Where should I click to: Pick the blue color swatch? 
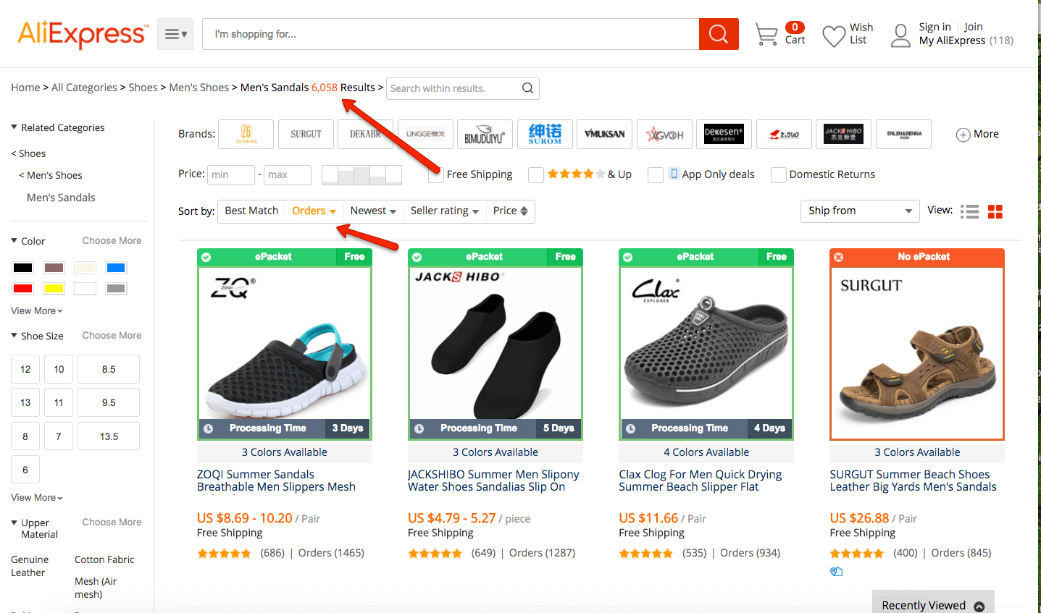tap(116, 268)
